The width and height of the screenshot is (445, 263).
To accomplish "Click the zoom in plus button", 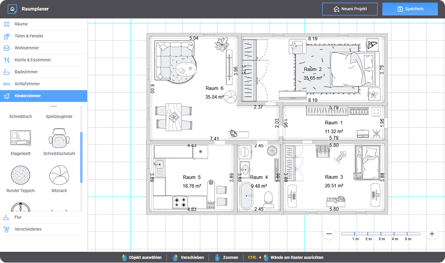I will 431,234.
